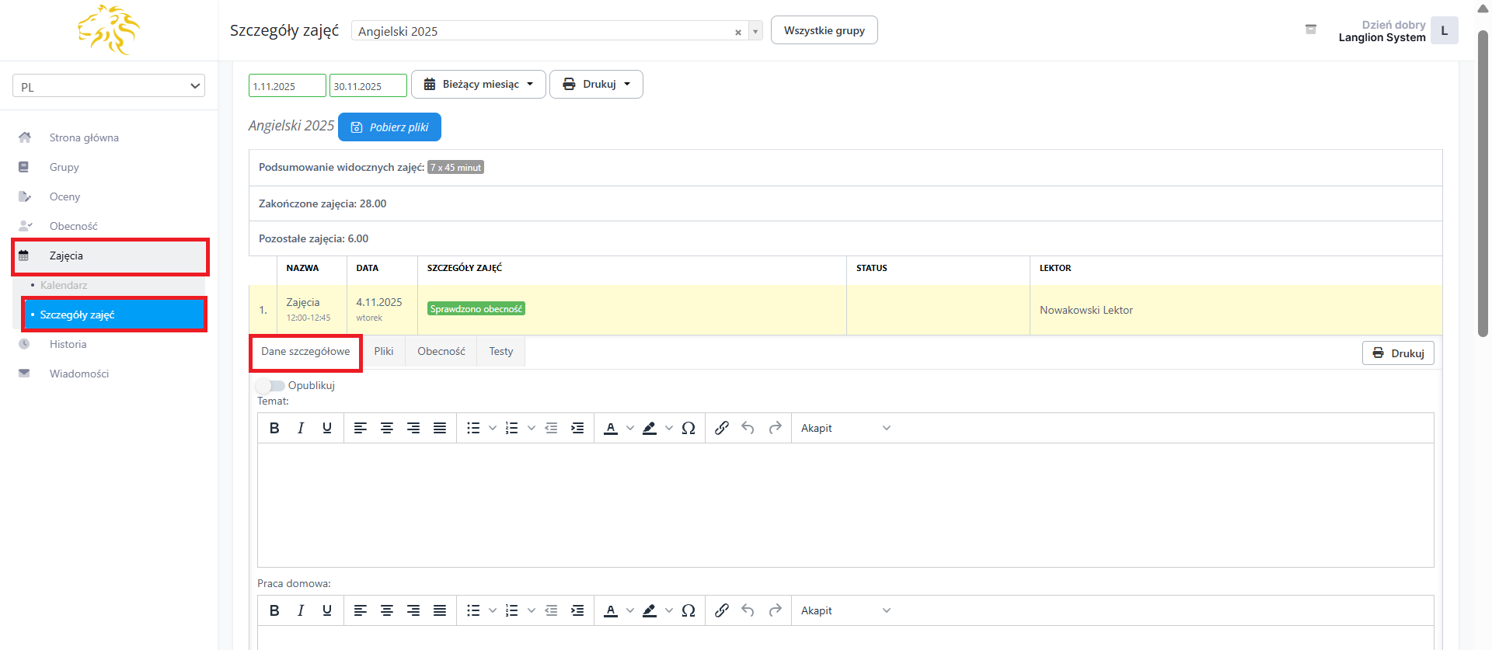The height and width of the screenshot is (650, 1492).
Task: Click Underline in the Praca domowa toolbar
Action: click(327, 610)
